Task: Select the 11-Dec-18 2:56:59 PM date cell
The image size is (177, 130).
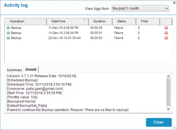Action: click(63, 28)
